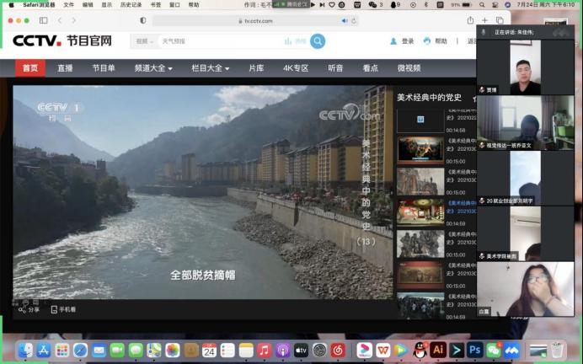Click the CCTV 节目官网 logo
The width and height of the screenshot is (583, 364).
tap(62, 40)
